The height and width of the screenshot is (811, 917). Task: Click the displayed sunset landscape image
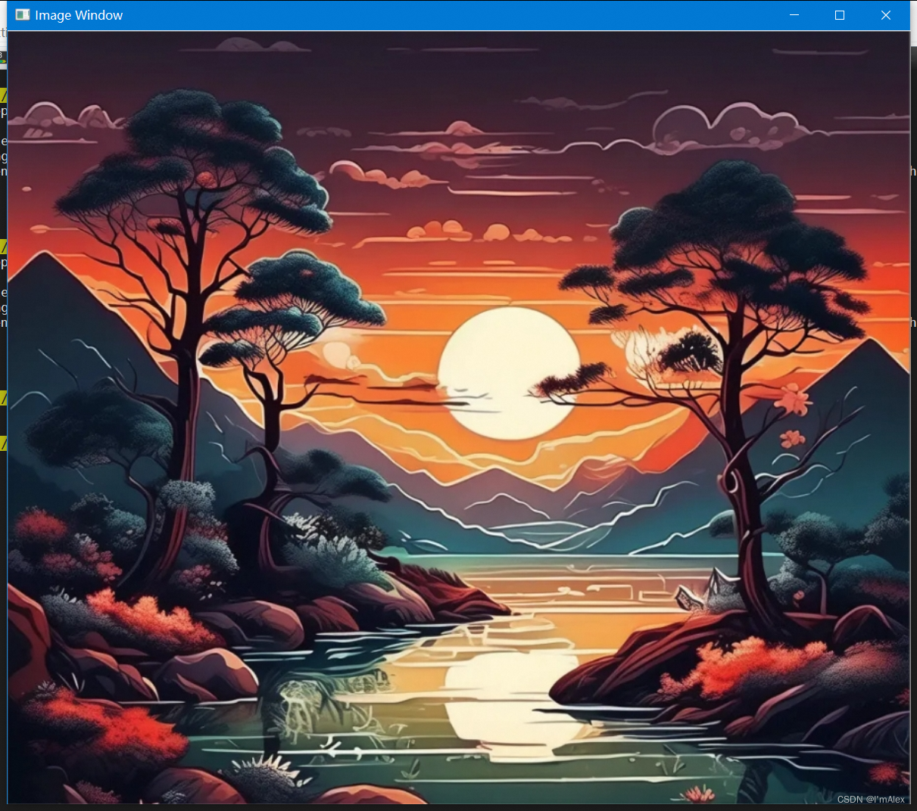[x=458, y=417]
